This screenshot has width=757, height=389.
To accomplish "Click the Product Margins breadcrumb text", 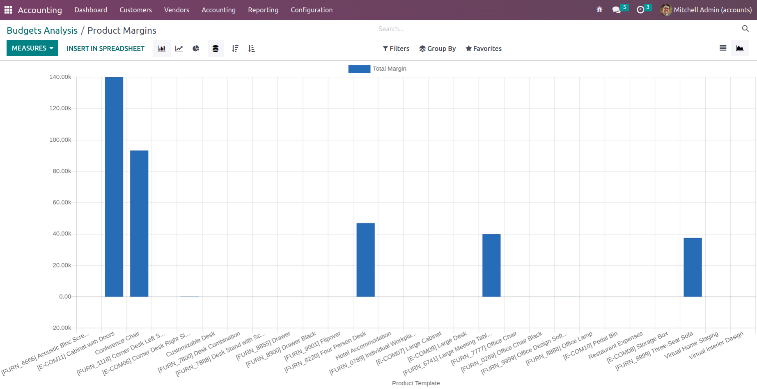I will [122, 30].
